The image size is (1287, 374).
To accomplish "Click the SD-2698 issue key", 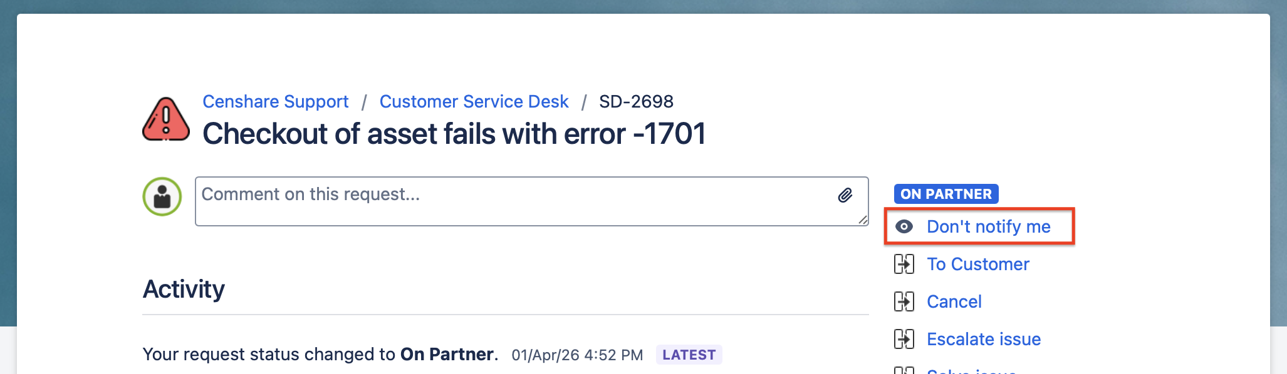I will [636, 101].
